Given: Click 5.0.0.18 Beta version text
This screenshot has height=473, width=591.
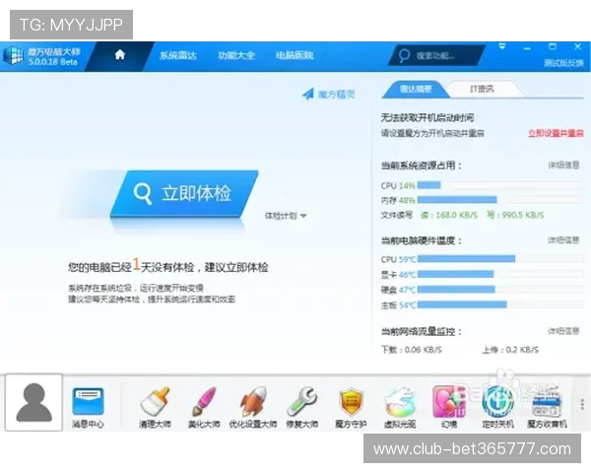Looking at the screenshot, I should point(53,62).
